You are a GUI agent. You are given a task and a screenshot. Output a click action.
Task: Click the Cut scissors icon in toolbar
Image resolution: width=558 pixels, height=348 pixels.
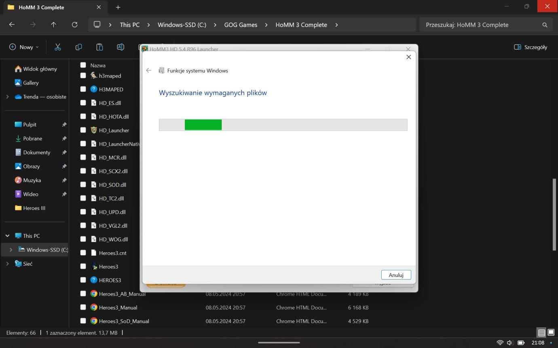point(58,47)
